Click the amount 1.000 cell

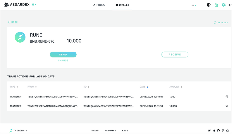click(172, 97)
